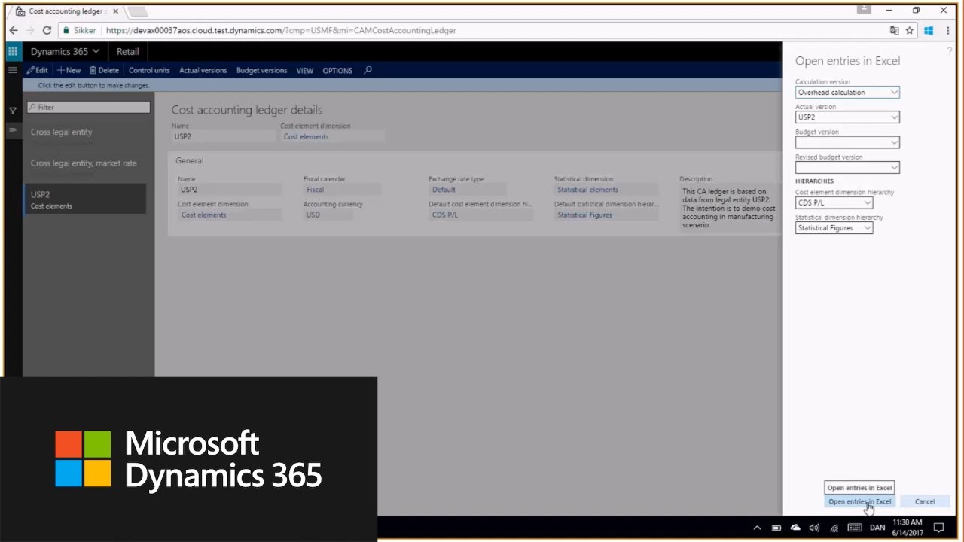Screen dimensions: 964x542
Task: Follow the Cost elements link beside header Name
Action: point(306,136)
